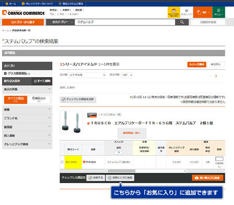
Task: Expand the ブランド名 filter section
Action: coord(27,118)
